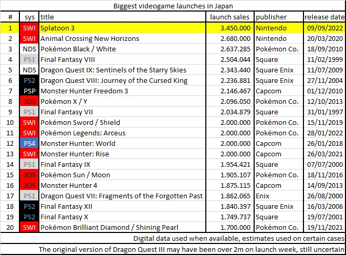
Task: Click the row number 20 cell
Action: click(10, 227)
